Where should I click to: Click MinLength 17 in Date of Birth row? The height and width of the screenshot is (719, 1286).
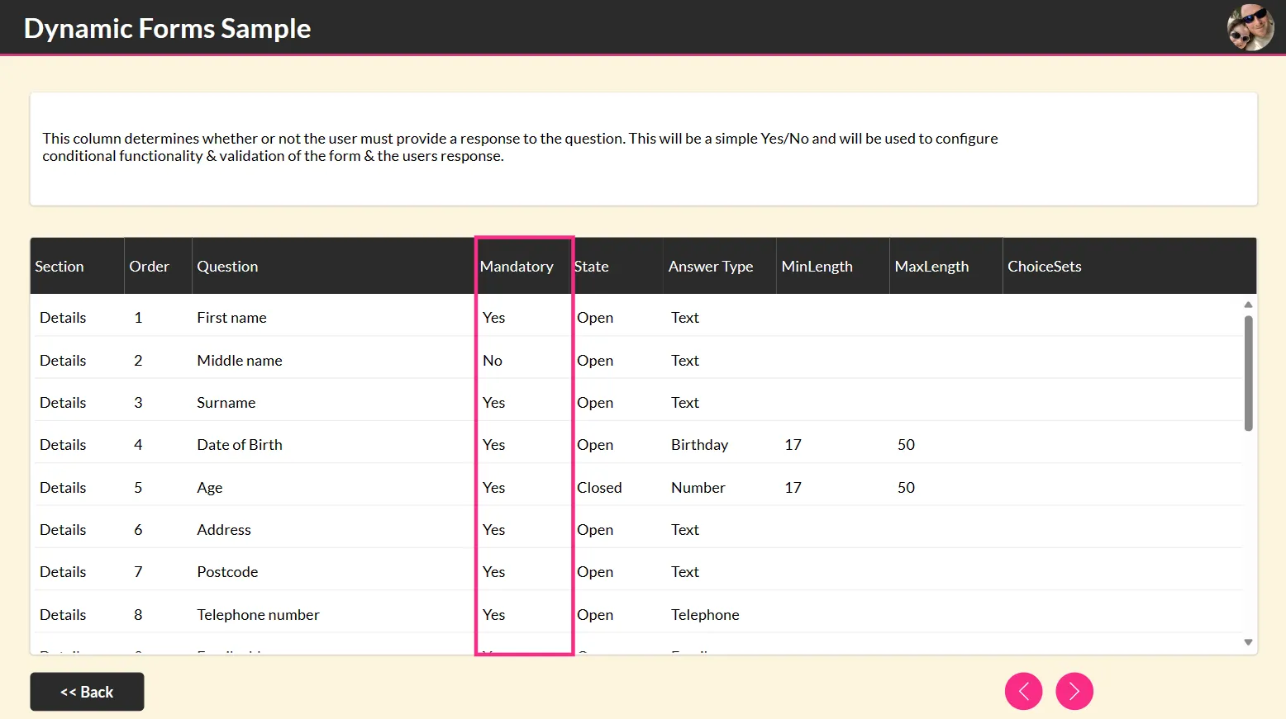[793, 445]
